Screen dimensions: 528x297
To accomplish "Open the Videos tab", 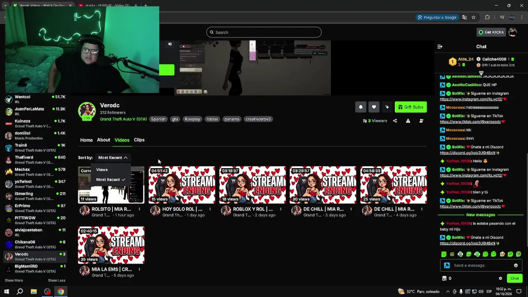I will [122, 140].
